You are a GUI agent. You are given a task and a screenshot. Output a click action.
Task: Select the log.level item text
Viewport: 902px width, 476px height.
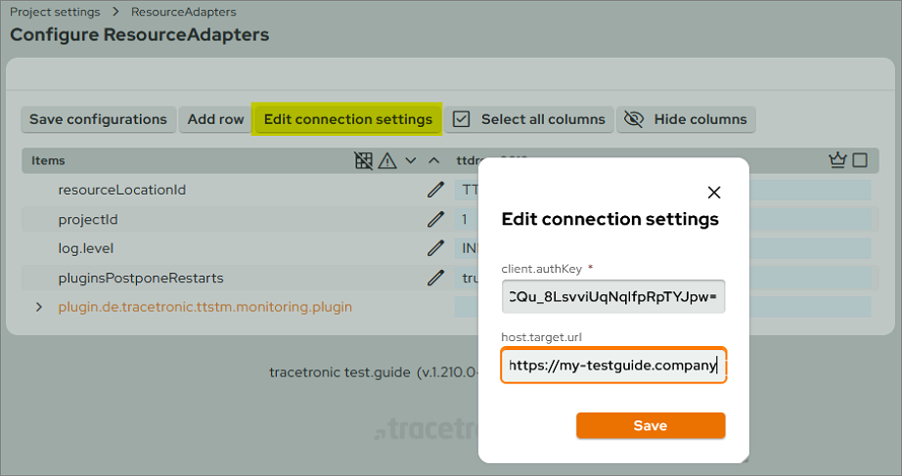86,248
